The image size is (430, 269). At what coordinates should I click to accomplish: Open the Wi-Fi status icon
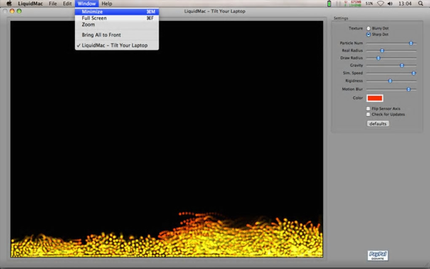pyautogui.click(x=380, y=3)
